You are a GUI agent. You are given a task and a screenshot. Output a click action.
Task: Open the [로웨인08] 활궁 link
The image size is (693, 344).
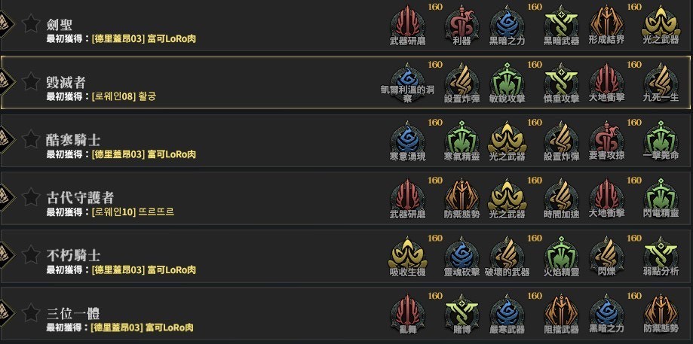124,96
